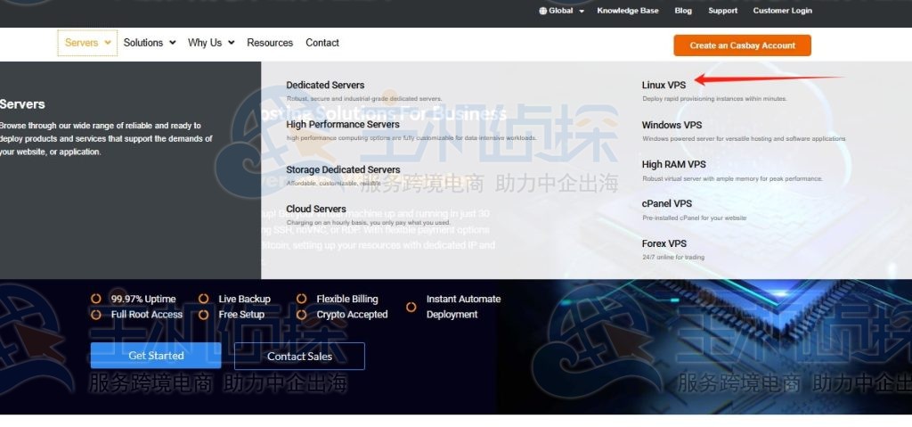Go to Resources
This screenshot has height=427, width=912.
click(x=270, y=43)
